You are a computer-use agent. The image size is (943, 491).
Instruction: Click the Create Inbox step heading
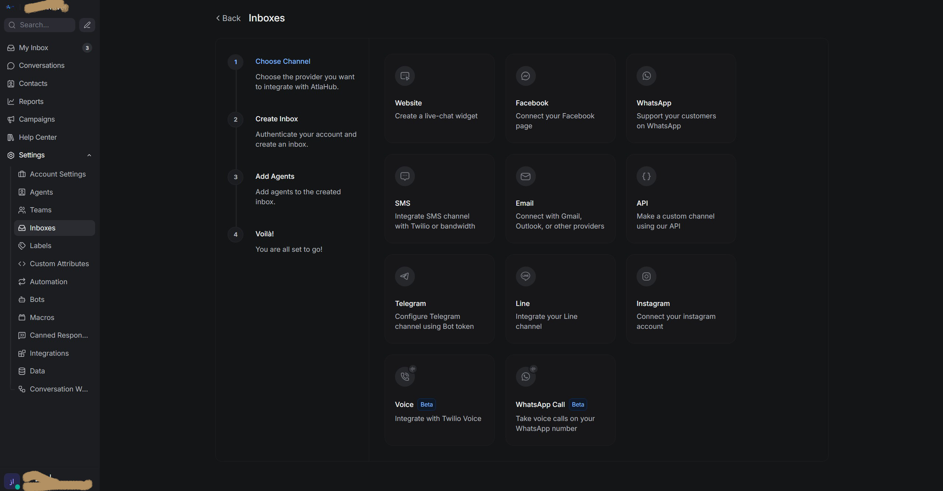[276, 119]
